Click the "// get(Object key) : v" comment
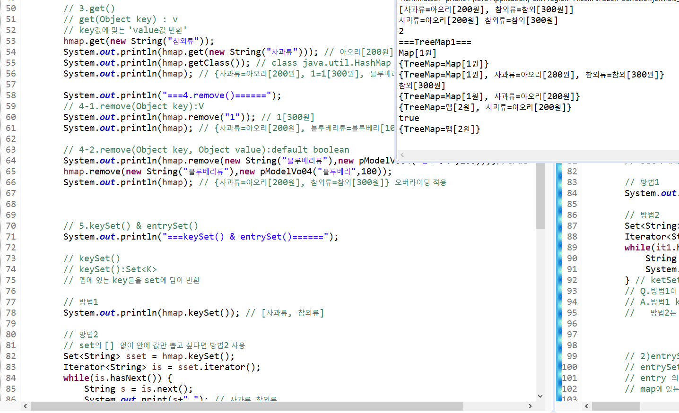This screenshot has height=413, width=679. (x=121, y=19)
